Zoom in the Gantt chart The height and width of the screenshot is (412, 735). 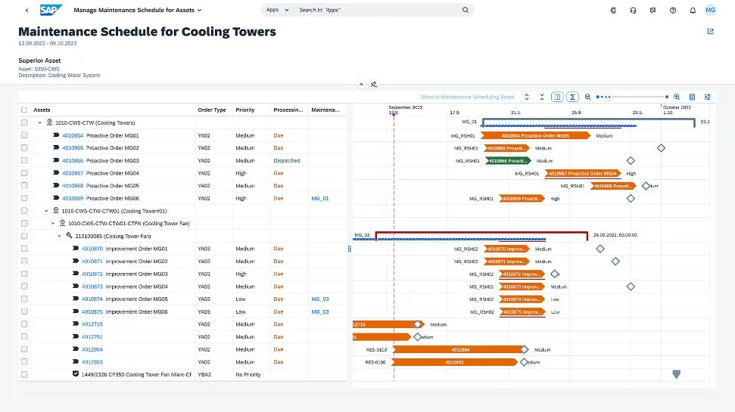(x=677, y=97)
